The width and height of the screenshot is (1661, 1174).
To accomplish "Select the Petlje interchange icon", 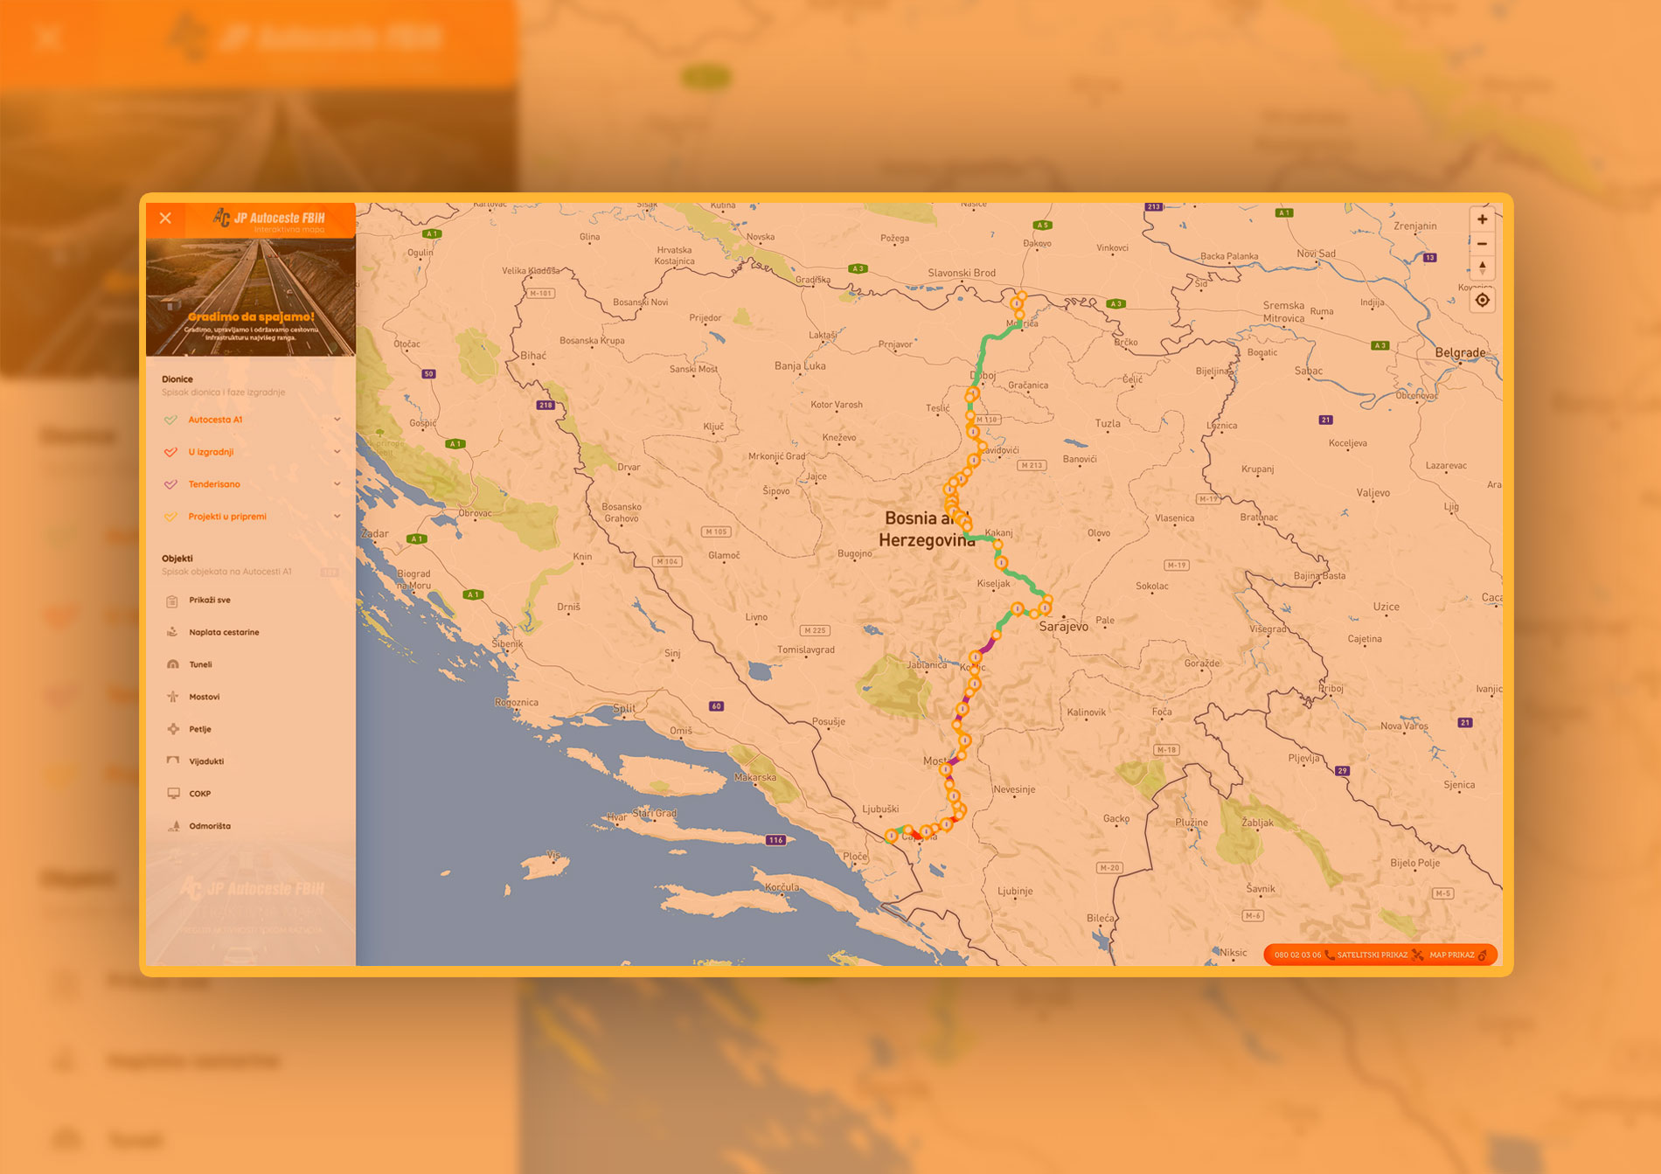I will pyautogui.click(x=173, y=729).
